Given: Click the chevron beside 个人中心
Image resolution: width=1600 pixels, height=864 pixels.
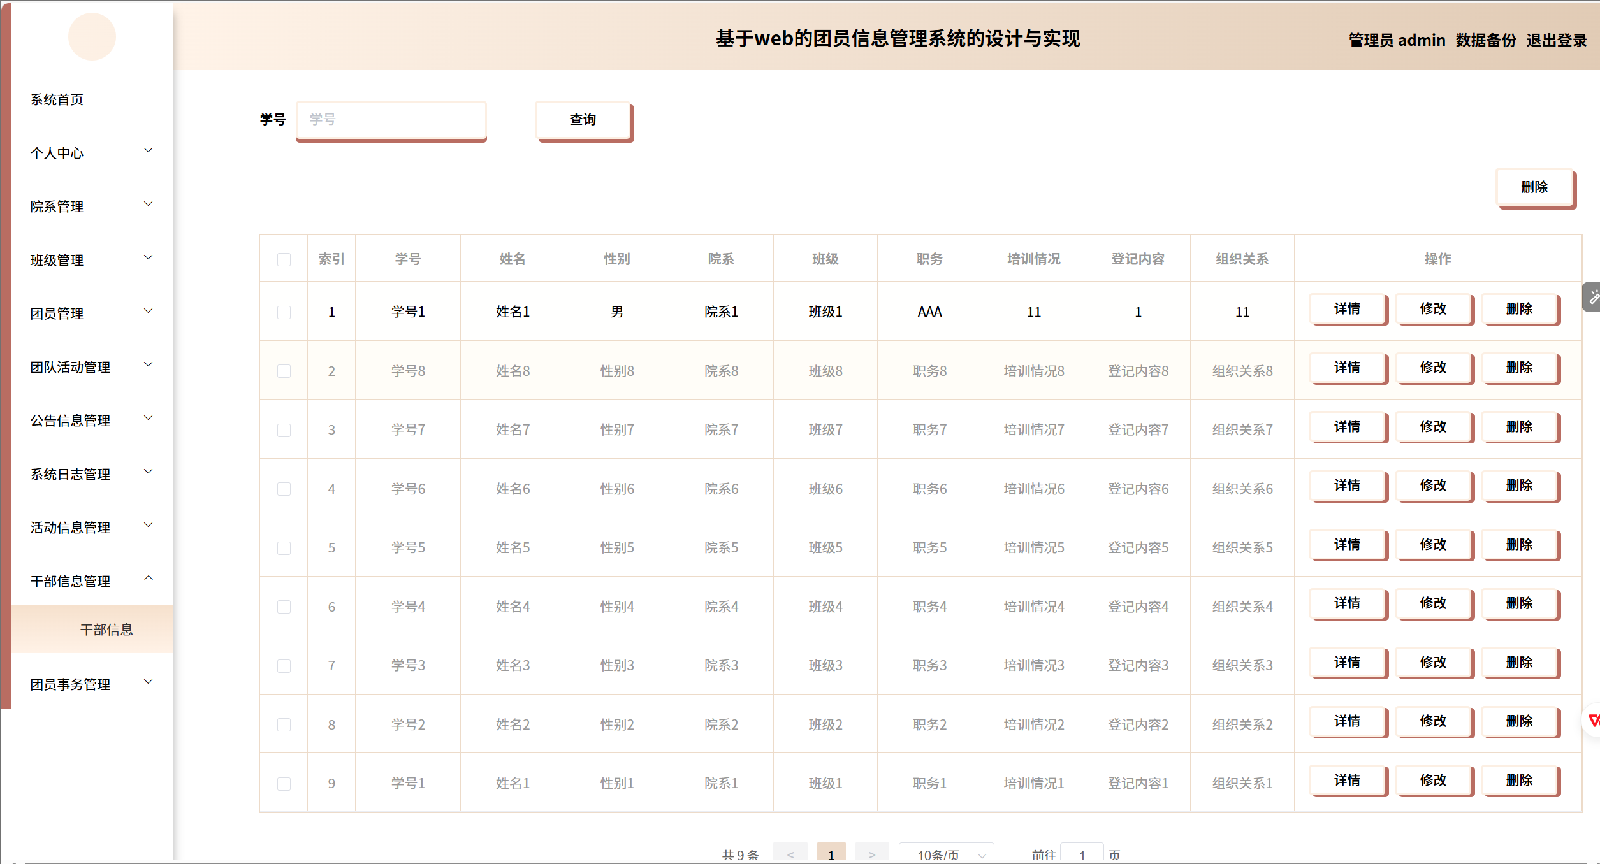Looking at the screenshot, I should click(x=149, y=151).
